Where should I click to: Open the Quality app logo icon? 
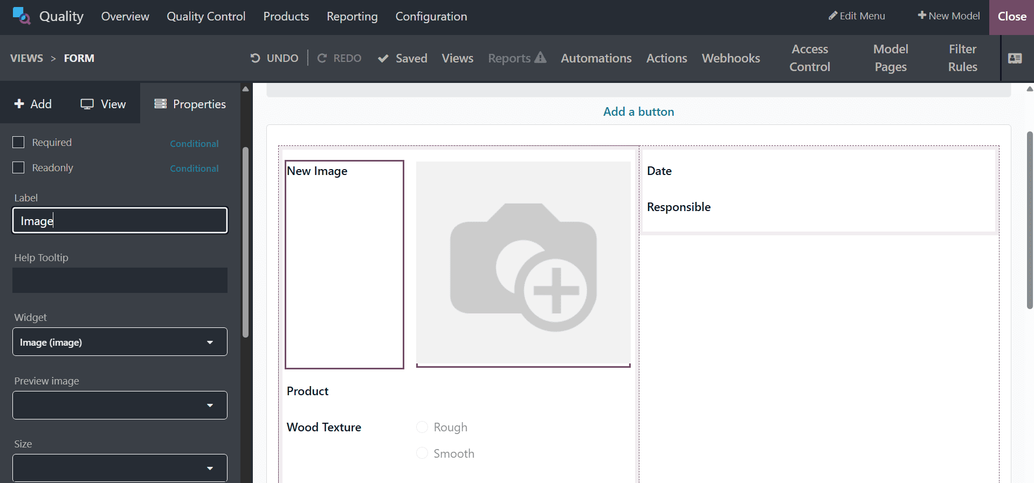tap(21, 16)
